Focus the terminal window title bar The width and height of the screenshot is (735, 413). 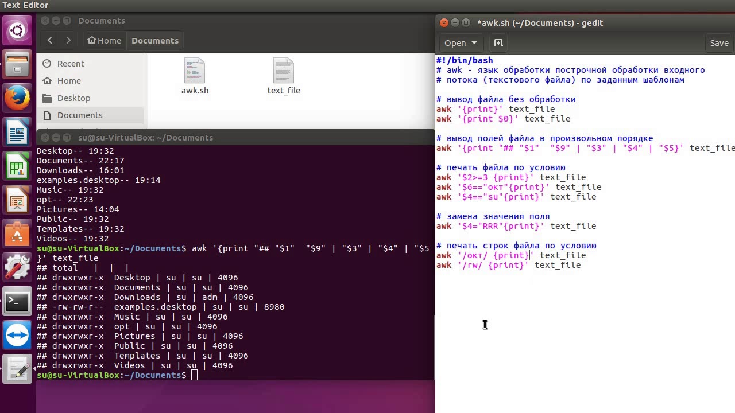click(x=235, y=138)
